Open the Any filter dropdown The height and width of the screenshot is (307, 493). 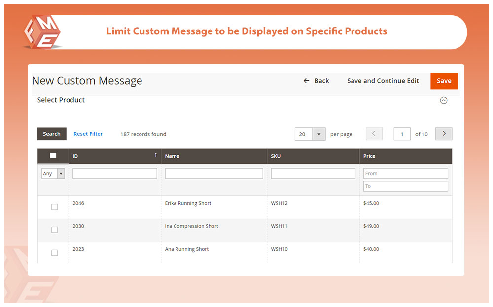click(x=52, y=173)
